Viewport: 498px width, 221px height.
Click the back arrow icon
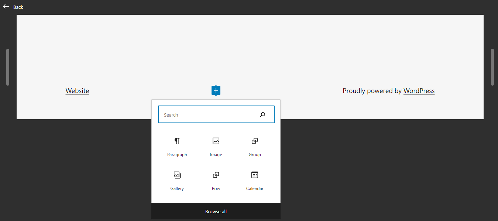tap(5, 6)
